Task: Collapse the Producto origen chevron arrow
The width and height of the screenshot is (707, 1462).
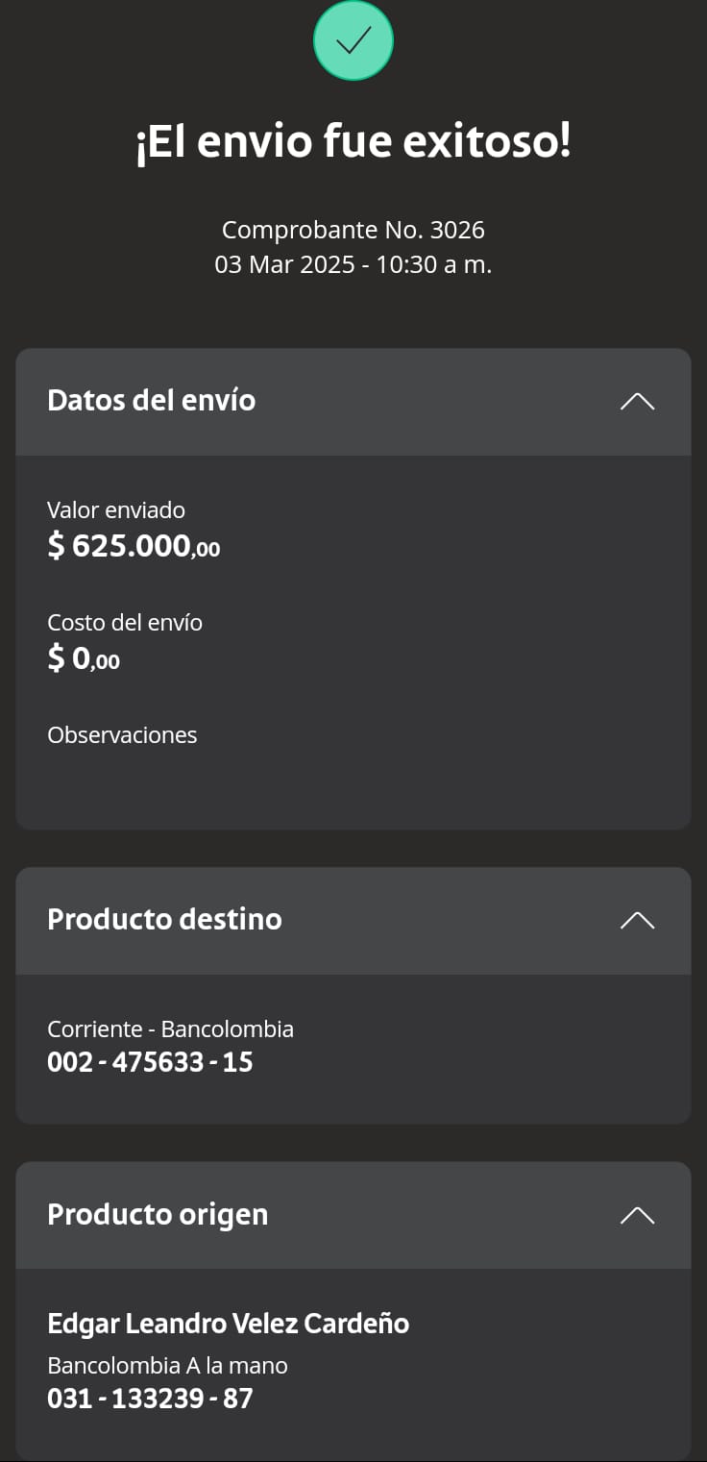Action: (637, 1216)
